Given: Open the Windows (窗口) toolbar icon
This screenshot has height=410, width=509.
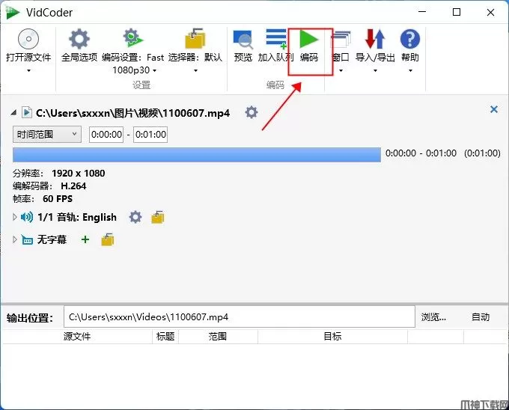Looking at the screenshot, I should [x=341, y=40].
